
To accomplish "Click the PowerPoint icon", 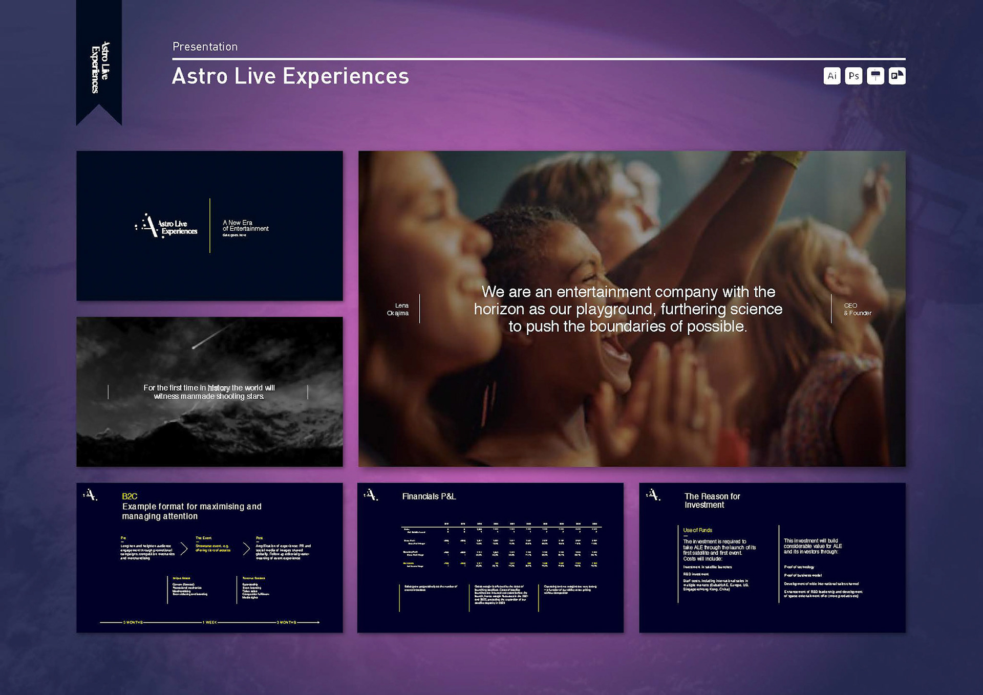I will point(897,76).
